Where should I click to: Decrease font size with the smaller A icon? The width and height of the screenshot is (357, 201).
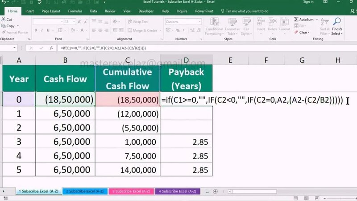coord(86,22)
